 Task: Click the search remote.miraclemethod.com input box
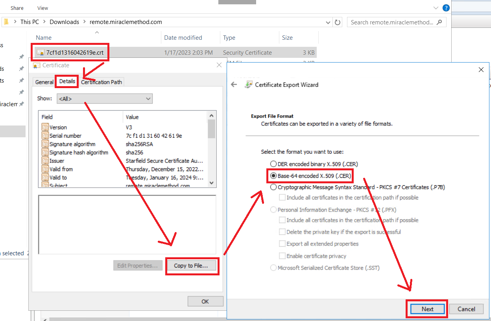(391, 22)
